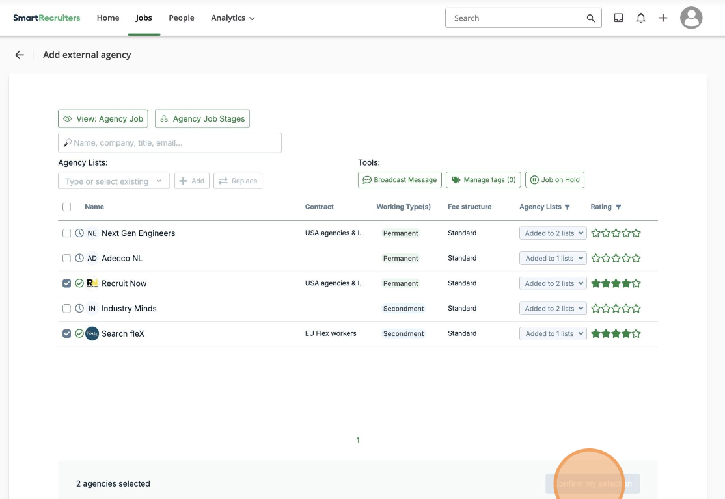The width and height of the screenshot is (725, 499).
Task: Open Manage tags (0)
Action: click(483, 180)
